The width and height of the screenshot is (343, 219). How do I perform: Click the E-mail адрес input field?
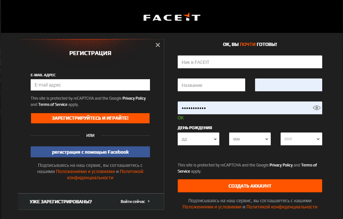pyautogui.click(x=90, y=85)
